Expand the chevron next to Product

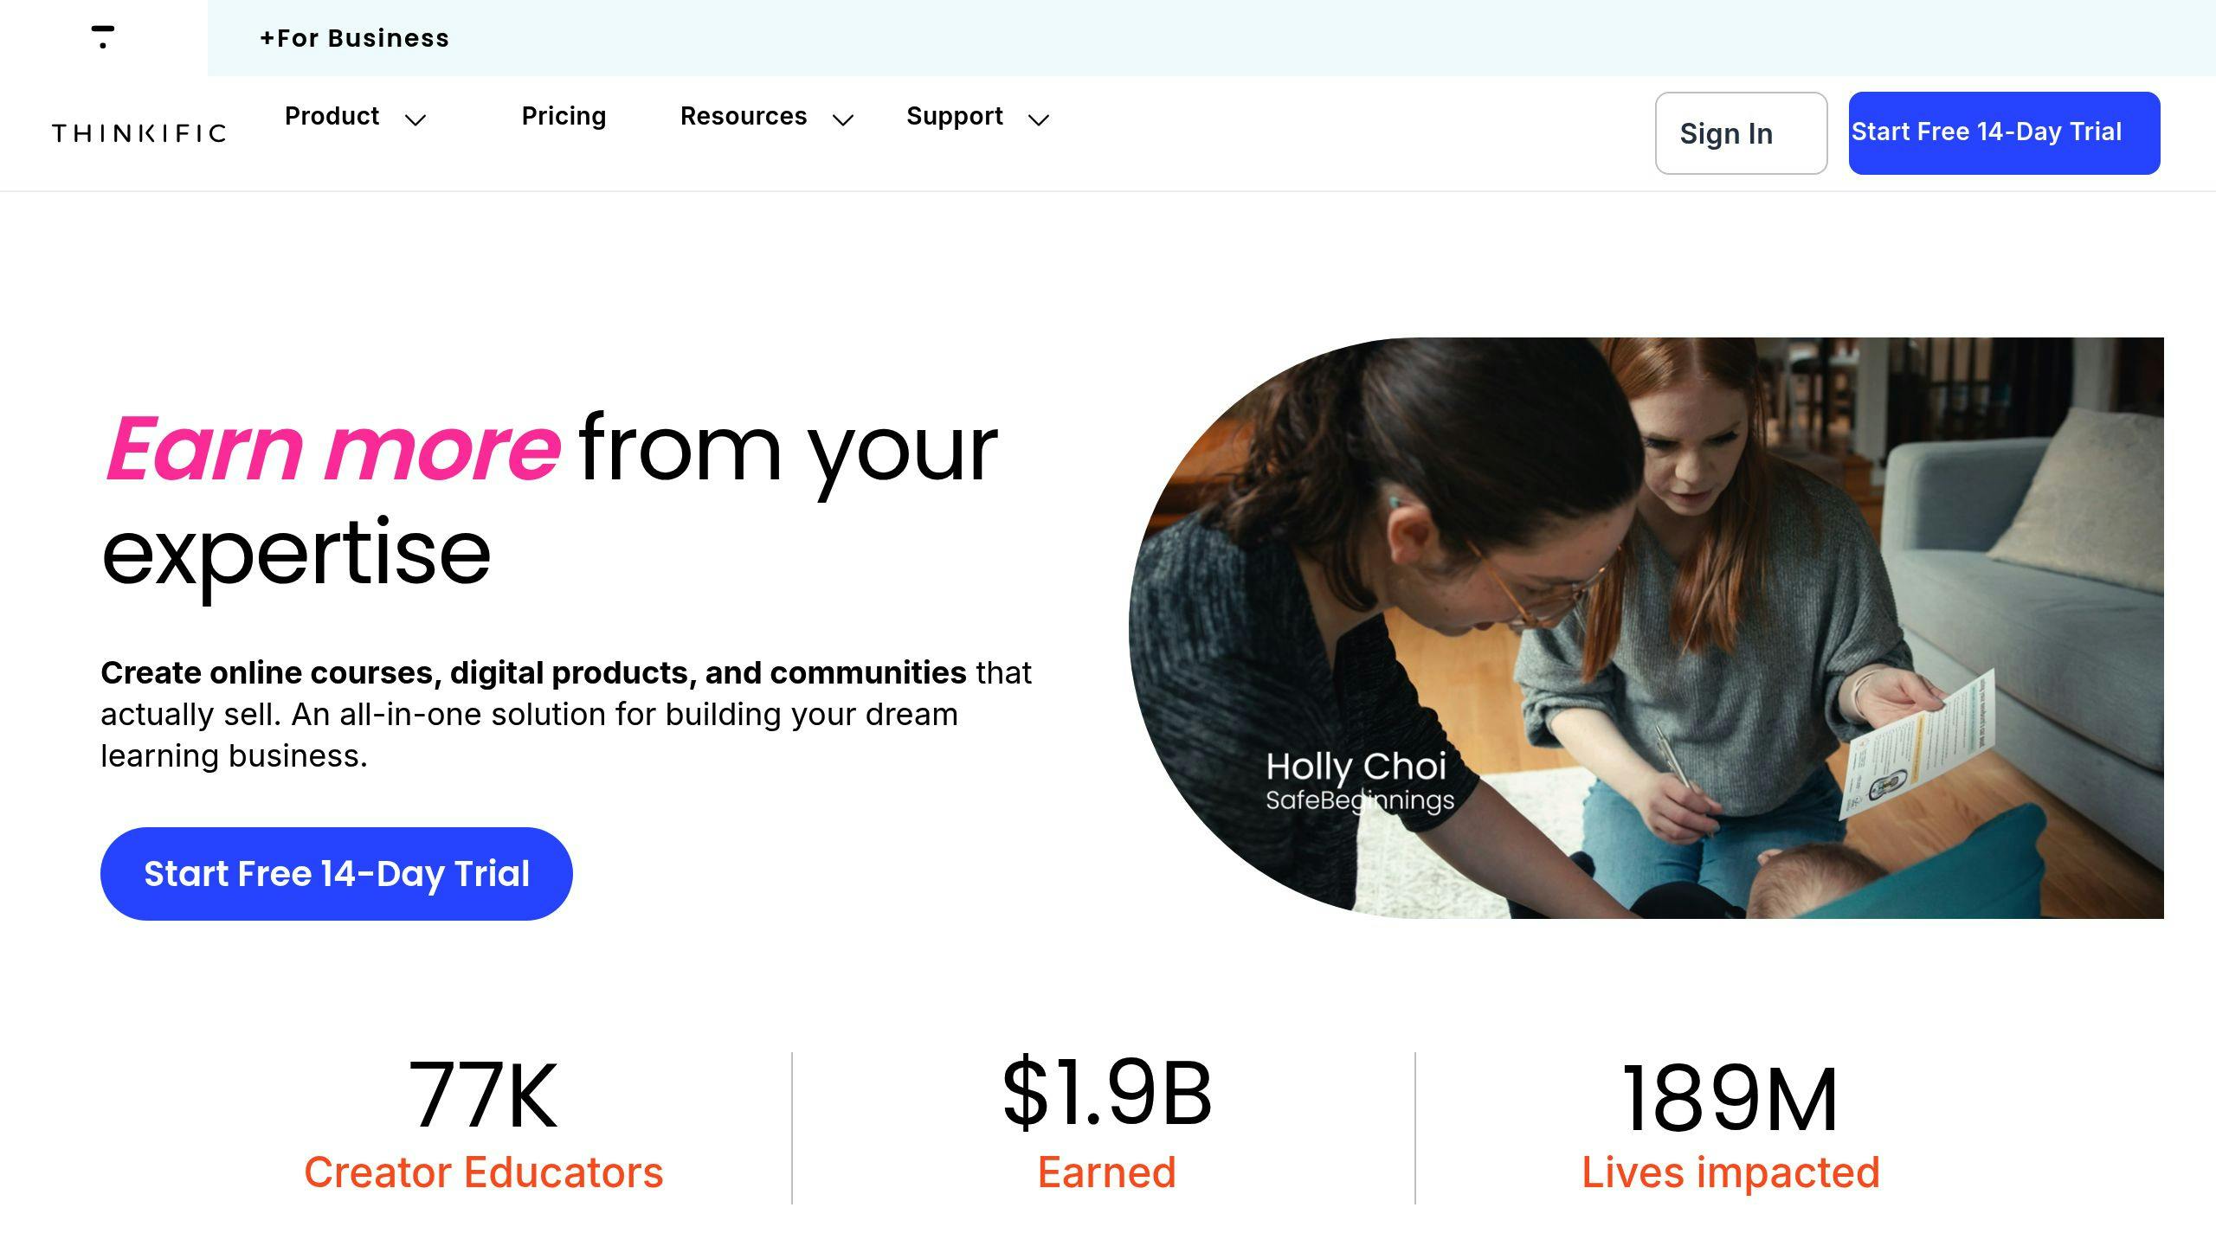[x=416, y=119]
